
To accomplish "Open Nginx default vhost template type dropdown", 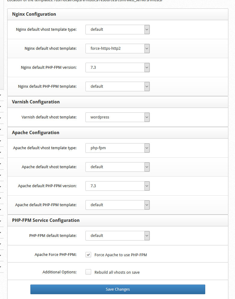I will [x=118, y=30].
